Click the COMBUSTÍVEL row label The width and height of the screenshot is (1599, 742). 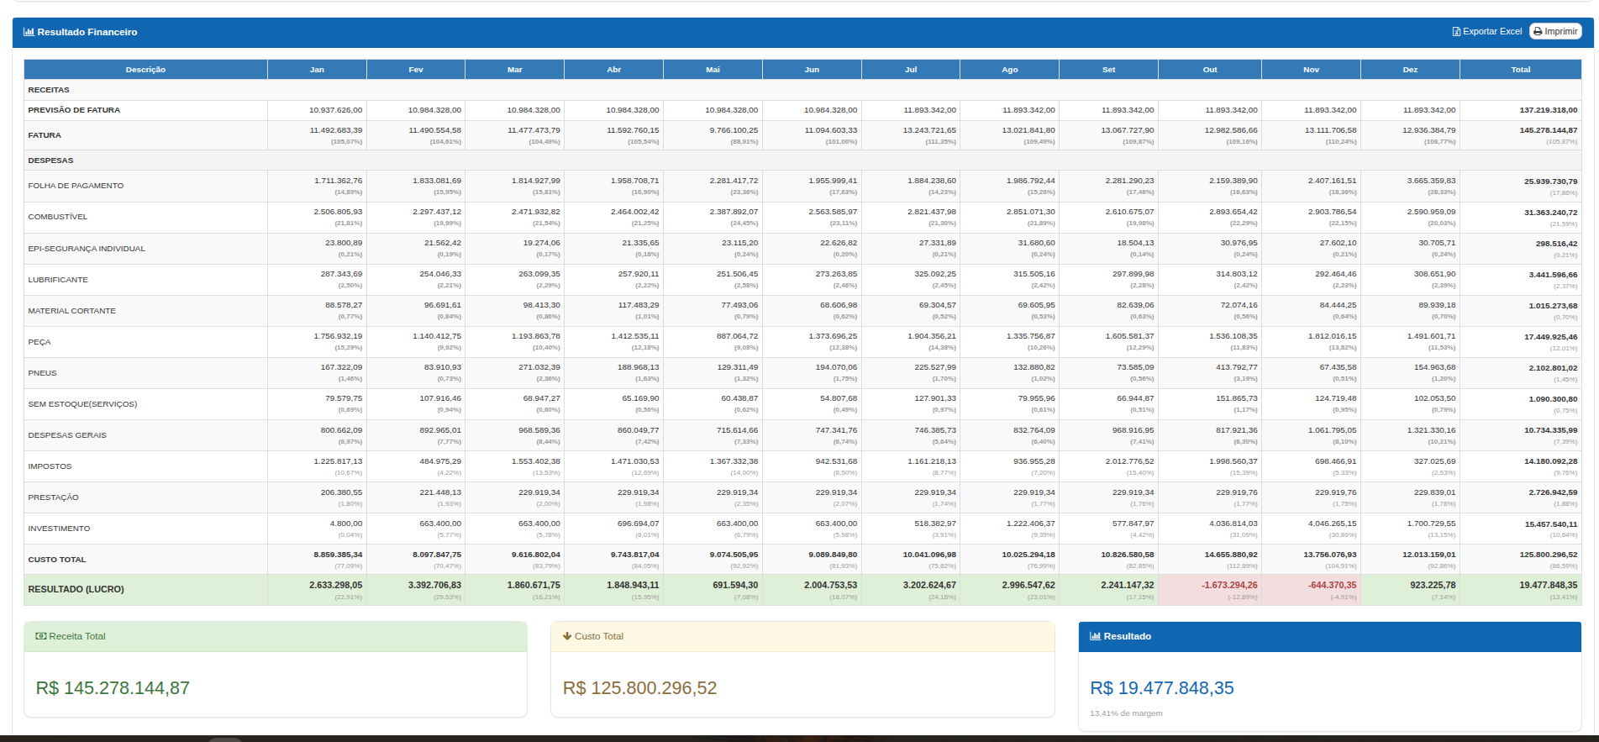coord(58,217)
